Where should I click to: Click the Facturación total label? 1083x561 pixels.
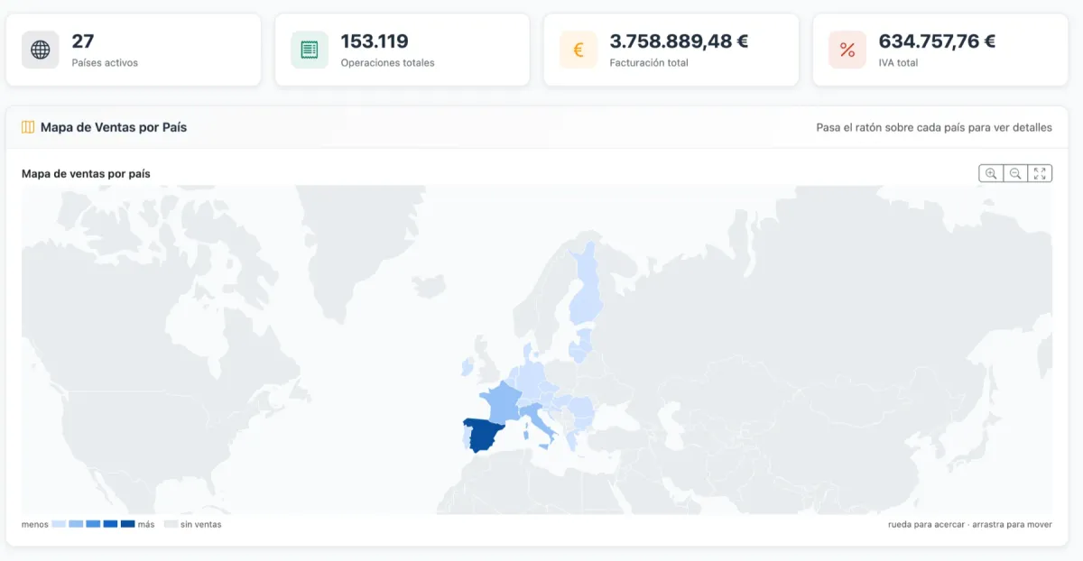pyautogui.click(x=649, y=63)
